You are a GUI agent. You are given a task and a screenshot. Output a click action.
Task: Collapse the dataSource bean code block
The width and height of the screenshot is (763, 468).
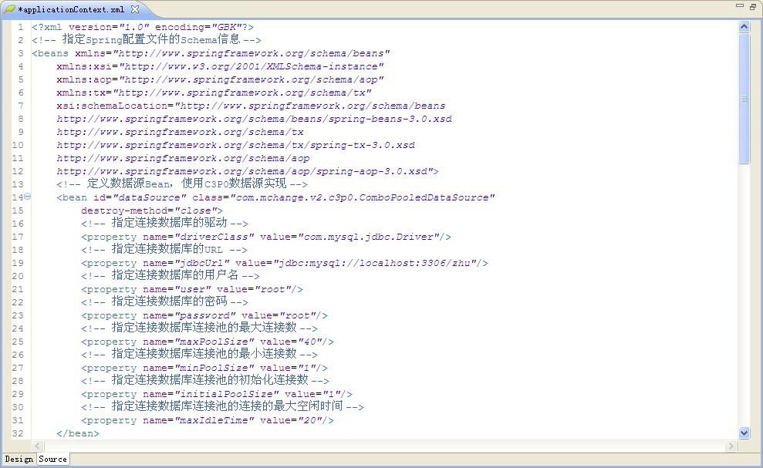[x=27, y=197]
